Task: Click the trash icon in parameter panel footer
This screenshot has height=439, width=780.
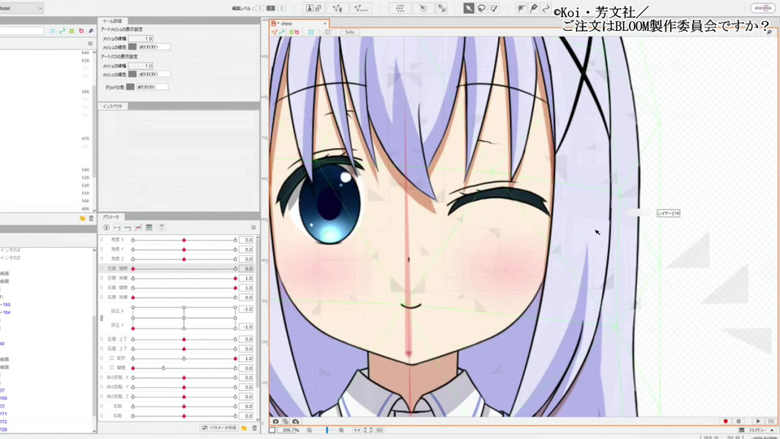Action: click(254, 428)
